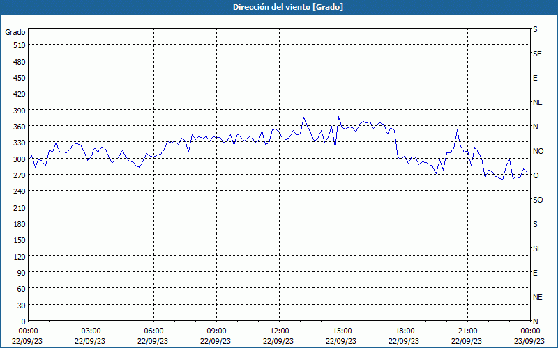Viewport: 558px width, 348px height.
Task: Click the topmost "S" compass label on the right axis
Action: coord(535,29)
